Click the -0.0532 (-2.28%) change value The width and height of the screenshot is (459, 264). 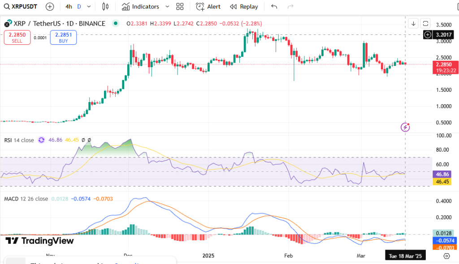[x=241, y=23]
